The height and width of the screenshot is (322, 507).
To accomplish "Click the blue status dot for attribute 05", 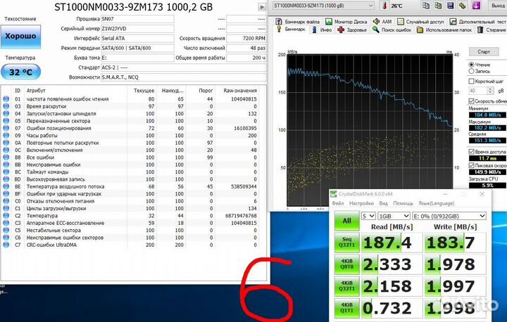I will pos(6,121).
